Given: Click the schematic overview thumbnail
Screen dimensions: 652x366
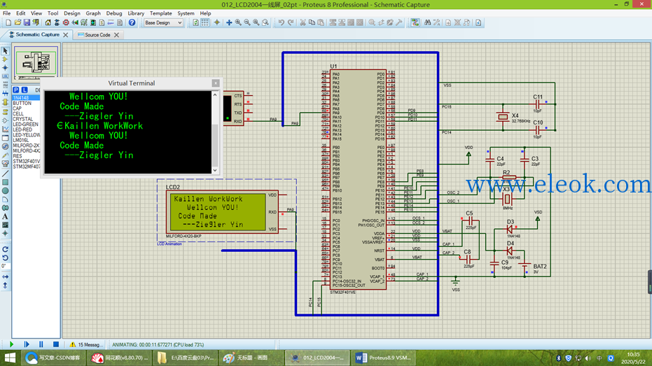Looking at the screenshot, I should tap(36, 62).
